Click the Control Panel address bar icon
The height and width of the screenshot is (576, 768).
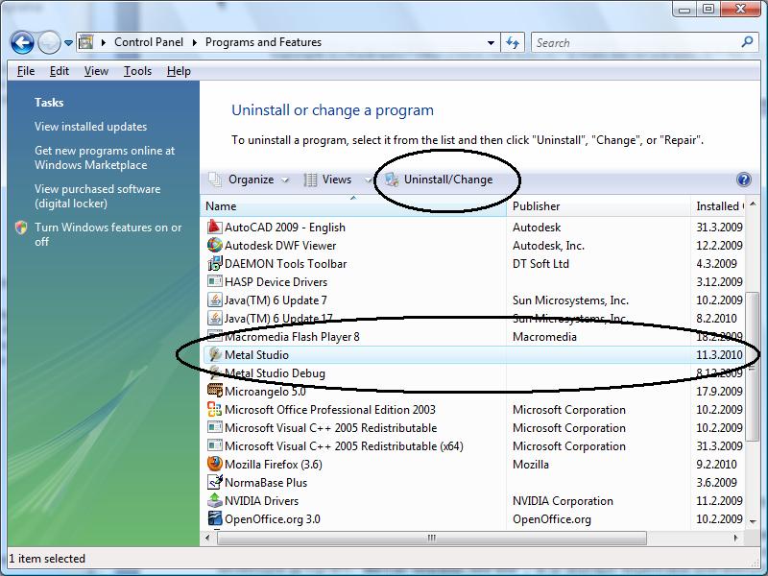point(85,42)
